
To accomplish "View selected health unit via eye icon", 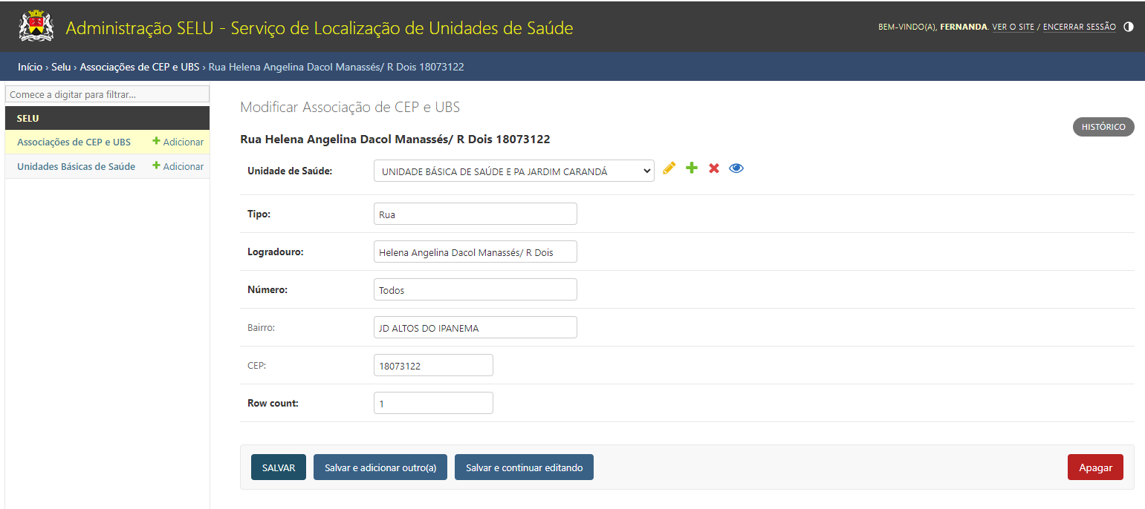I will (736, 168).
